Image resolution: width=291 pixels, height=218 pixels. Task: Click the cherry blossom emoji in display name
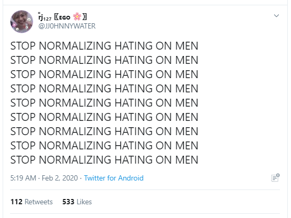tap(77, 17)
